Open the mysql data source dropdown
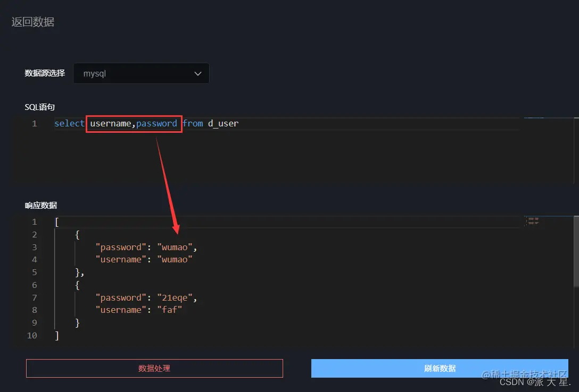The image size is (579, 392). pyautogui.click(x=141, y=73)
